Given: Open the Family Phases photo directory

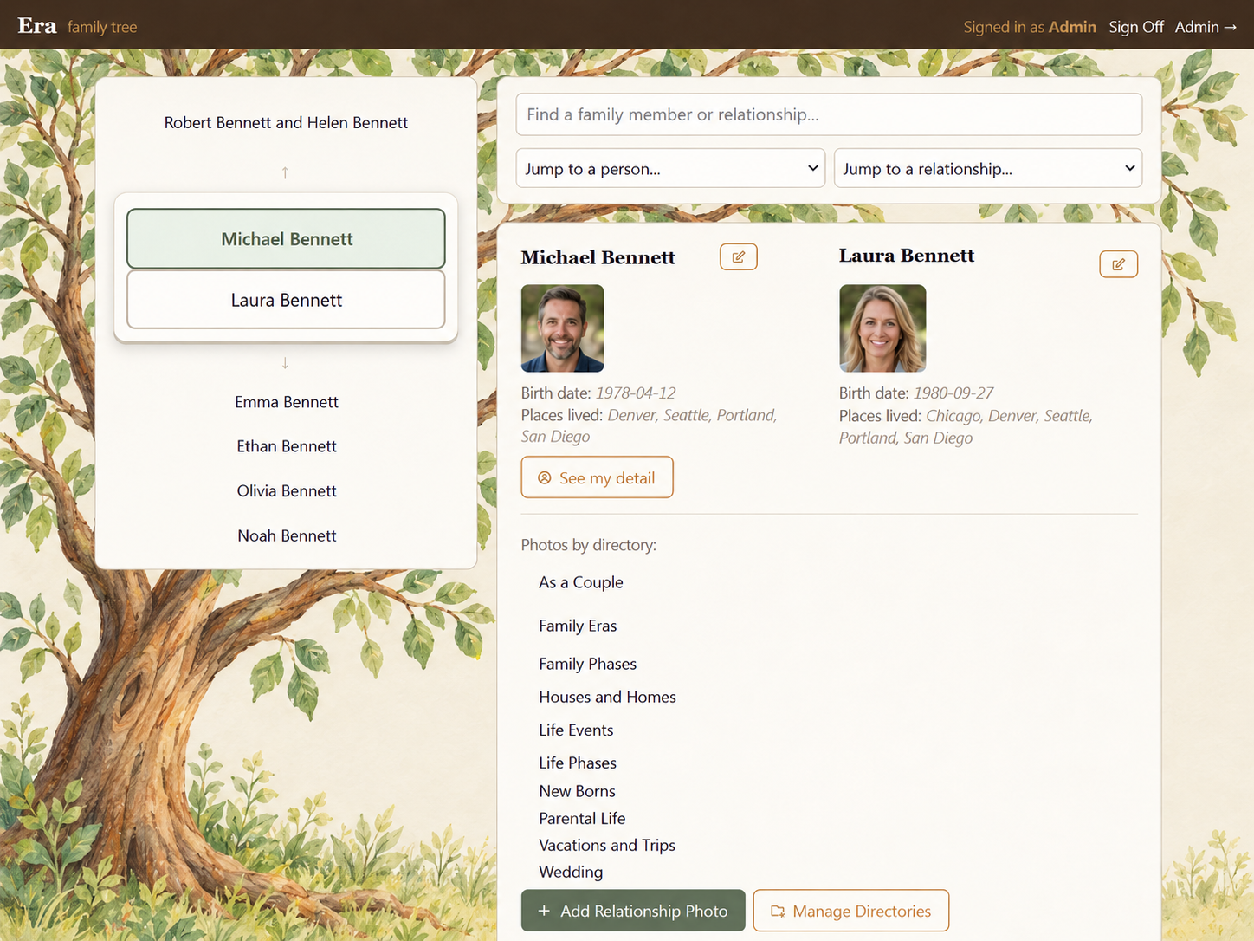Looking at the screenshot, I should pos(587,664).
